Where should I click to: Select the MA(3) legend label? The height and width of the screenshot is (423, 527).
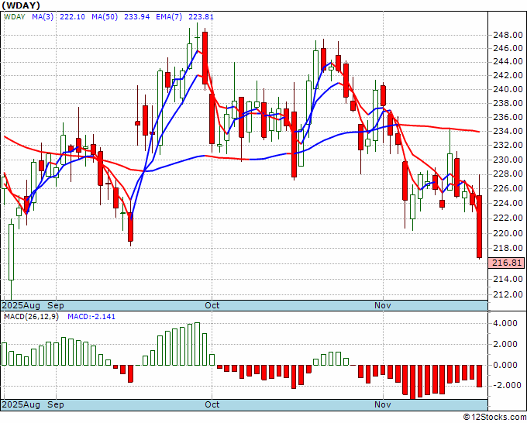click(x=43, y=17)
